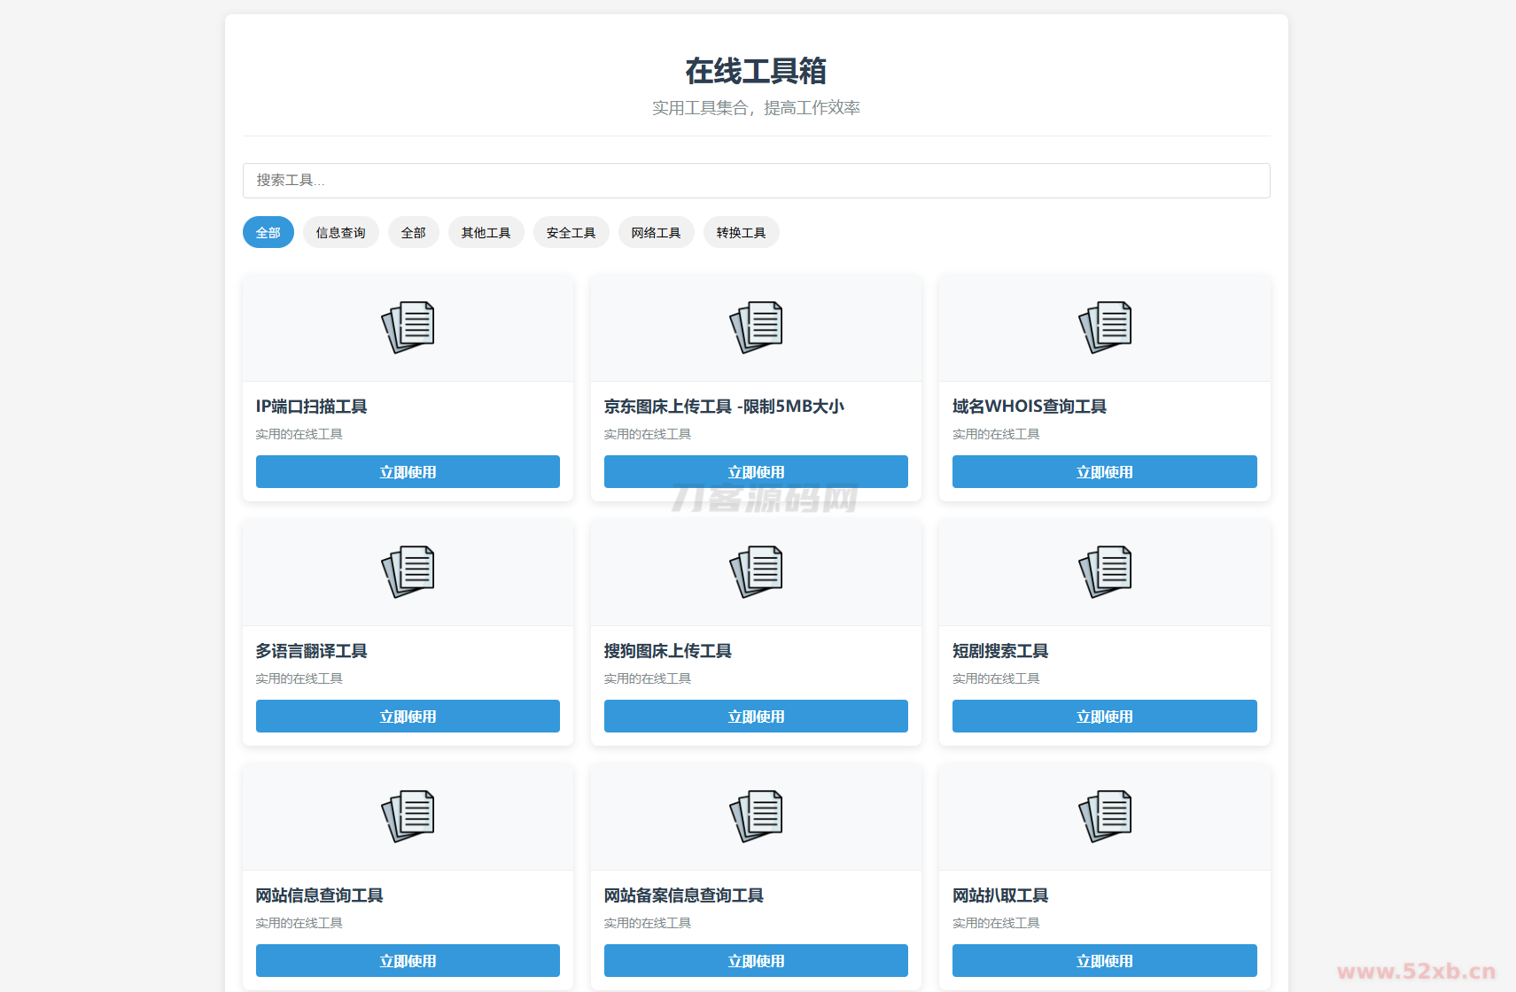The height and width of the screenshot is (992, 1516).
Task: Click the document icon on 网站备案信息查询工具 card
Action: point(755,816)
